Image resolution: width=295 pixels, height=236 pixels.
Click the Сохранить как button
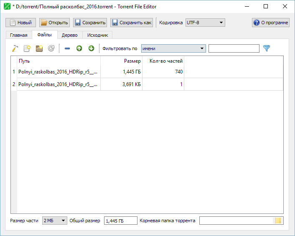(132, 23)
